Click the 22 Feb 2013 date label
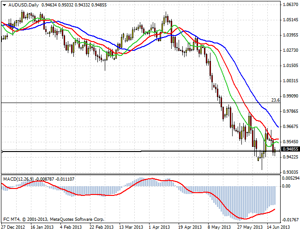 coord(102,227)
